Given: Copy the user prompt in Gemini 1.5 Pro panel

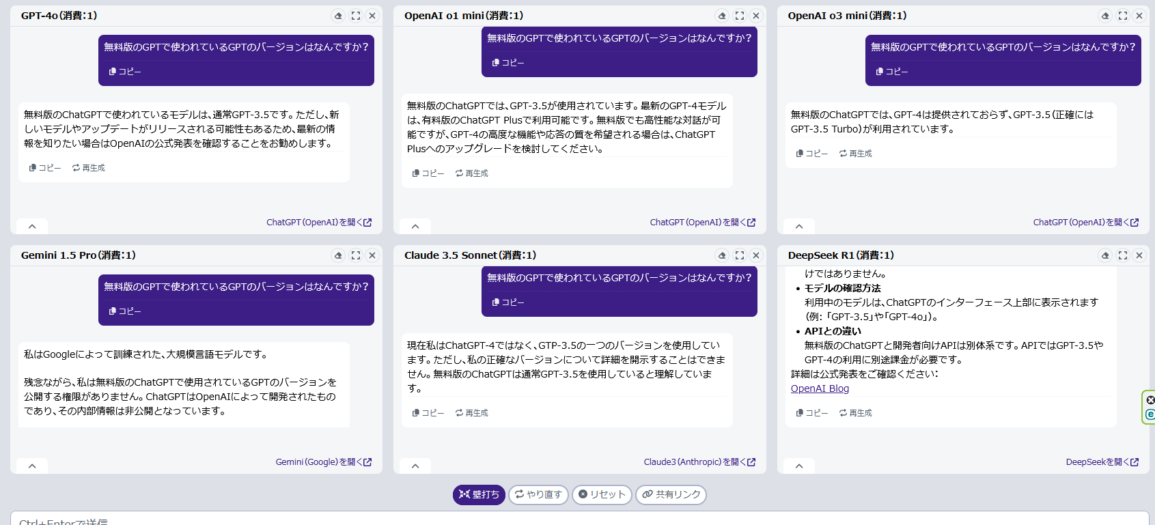Looking at the screenshot, I should [x=125, y=311].
